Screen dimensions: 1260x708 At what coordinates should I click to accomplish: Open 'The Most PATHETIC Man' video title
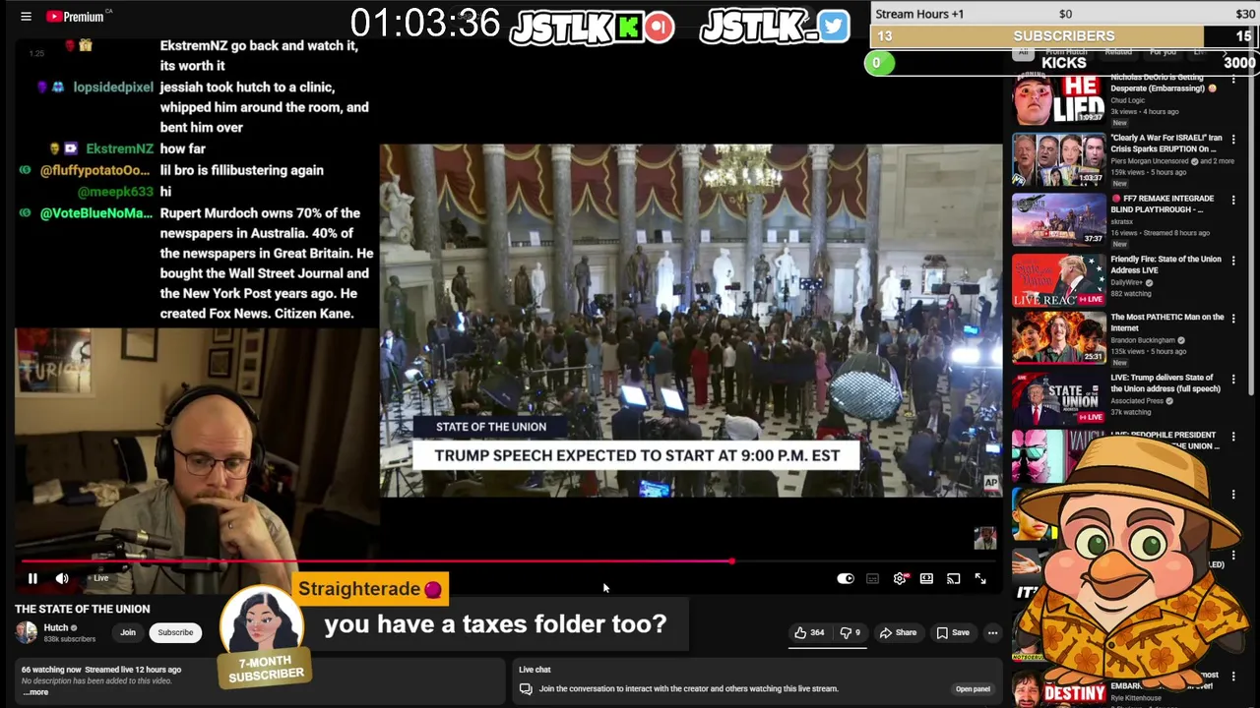(x=1167, y=323)
